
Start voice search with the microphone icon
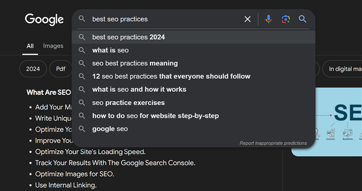(268, 19)
